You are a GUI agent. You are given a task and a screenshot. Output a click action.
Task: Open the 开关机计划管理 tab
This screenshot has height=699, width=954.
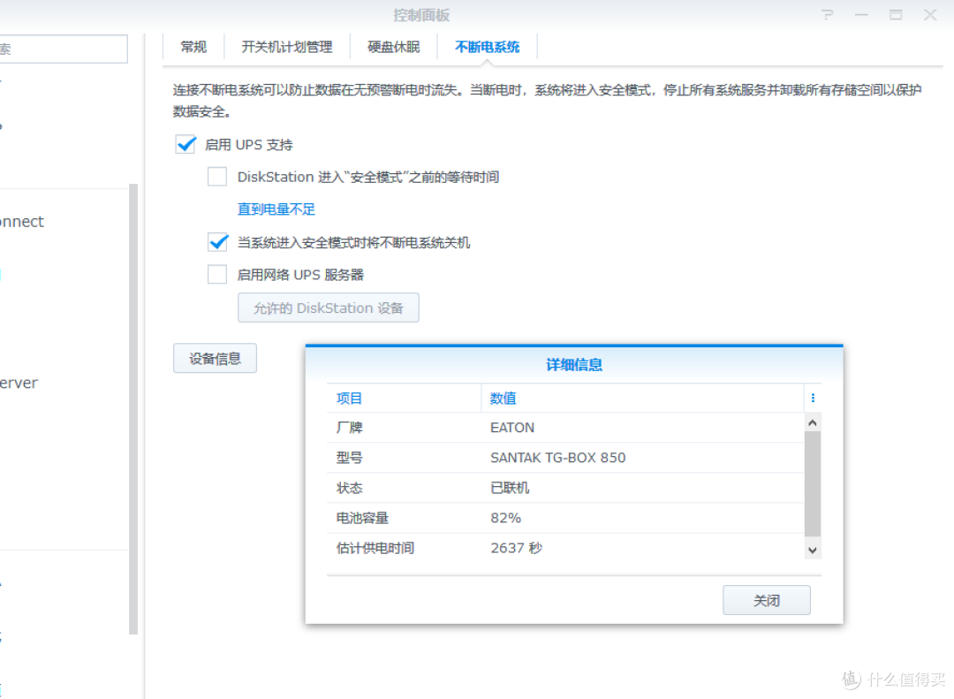[286, 47]
